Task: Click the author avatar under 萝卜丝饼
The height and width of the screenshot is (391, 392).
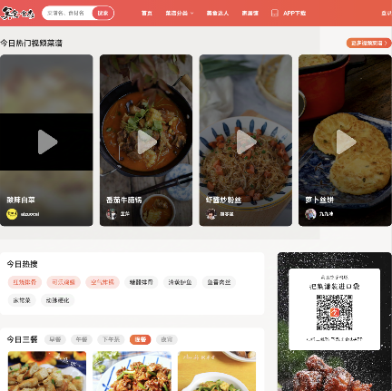Action: click(310, 214)
